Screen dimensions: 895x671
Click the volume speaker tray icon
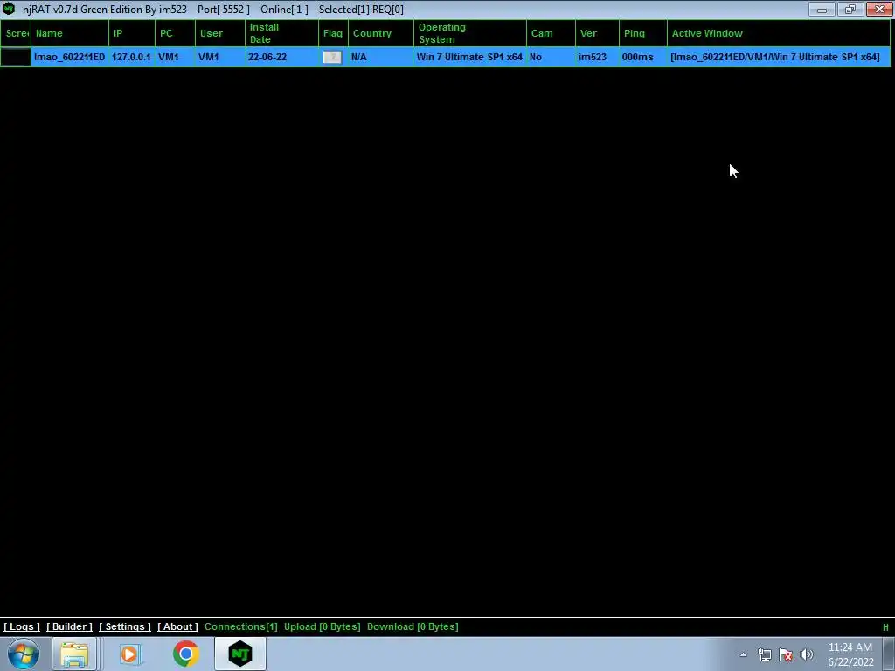tap(807, 654)
